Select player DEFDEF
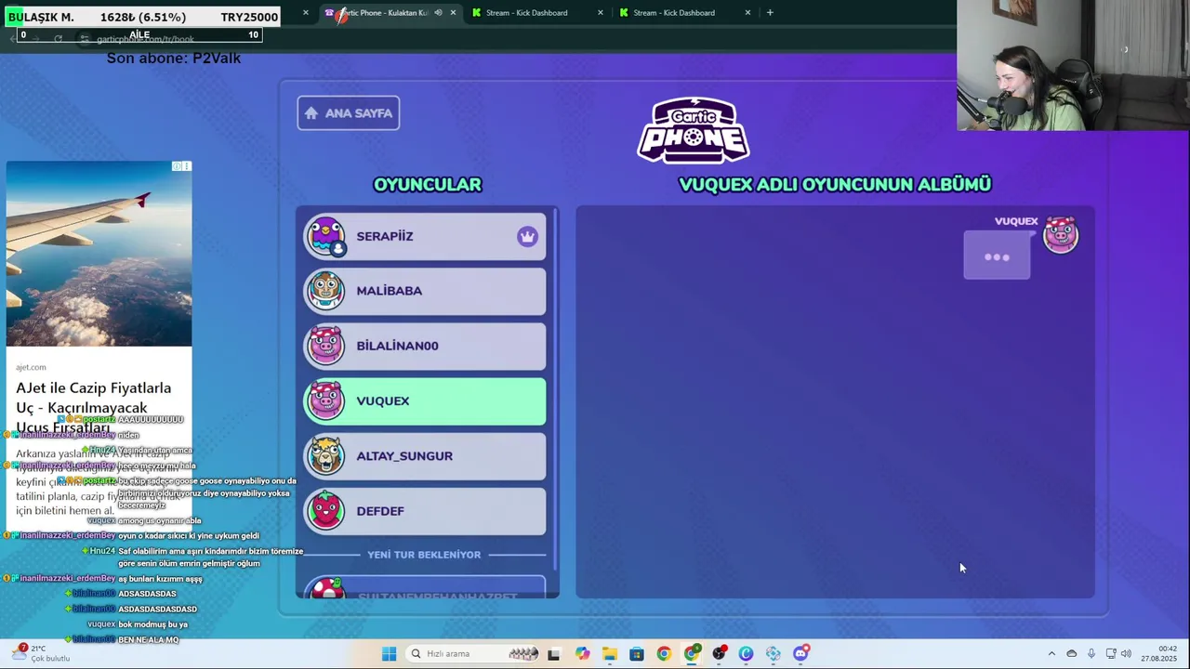The width and height of the screenshot is (1190, 669). click(425, 511)
